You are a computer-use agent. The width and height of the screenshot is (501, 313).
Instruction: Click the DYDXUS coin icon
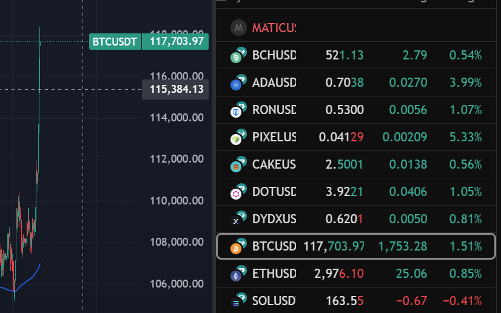click(238, 219)
